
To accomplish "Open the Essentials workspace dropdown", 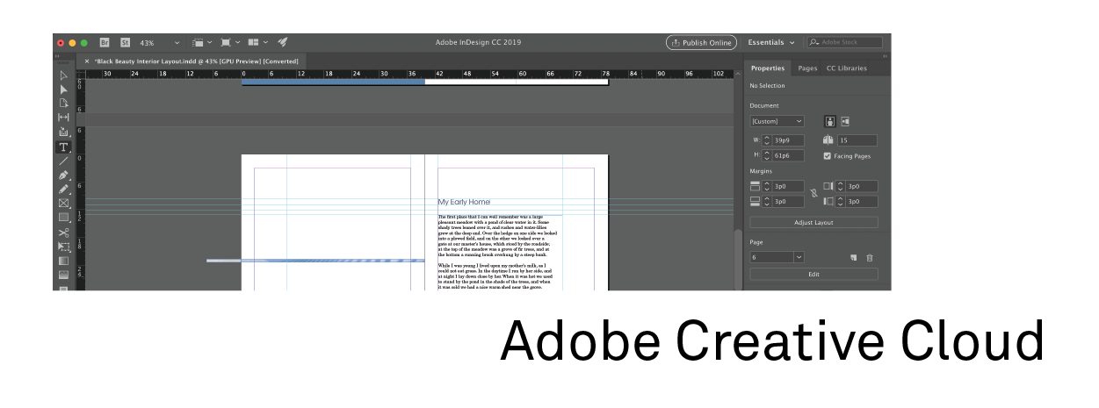I will point(771,42).
